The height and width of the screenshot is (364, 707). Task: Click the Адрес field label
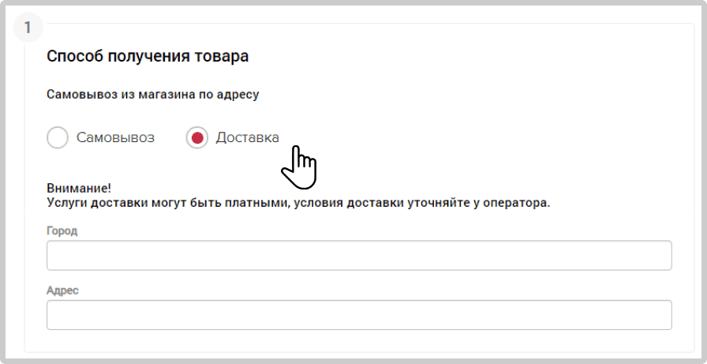tap(62, 291)
